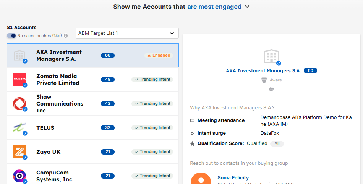Select Shaw Communications Inc account name

click(60, 104)
